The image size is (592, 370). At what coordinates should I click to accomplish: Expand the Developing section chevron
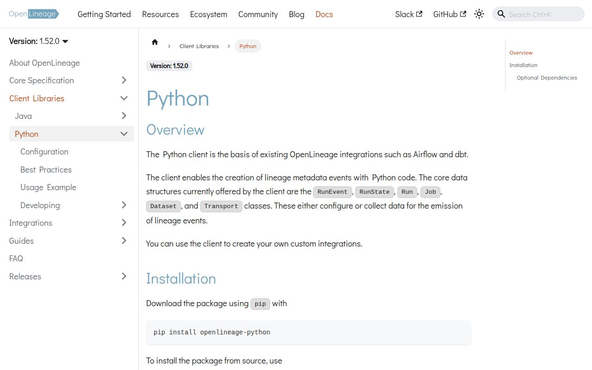[x=124, y=205]
